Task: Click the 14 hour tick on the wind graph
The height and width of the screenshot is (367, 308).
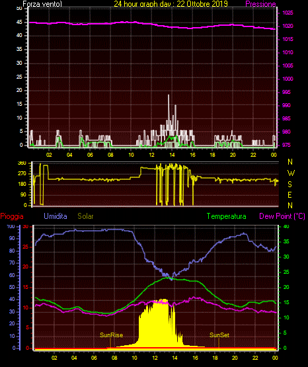Action: (x=172, y=155)
